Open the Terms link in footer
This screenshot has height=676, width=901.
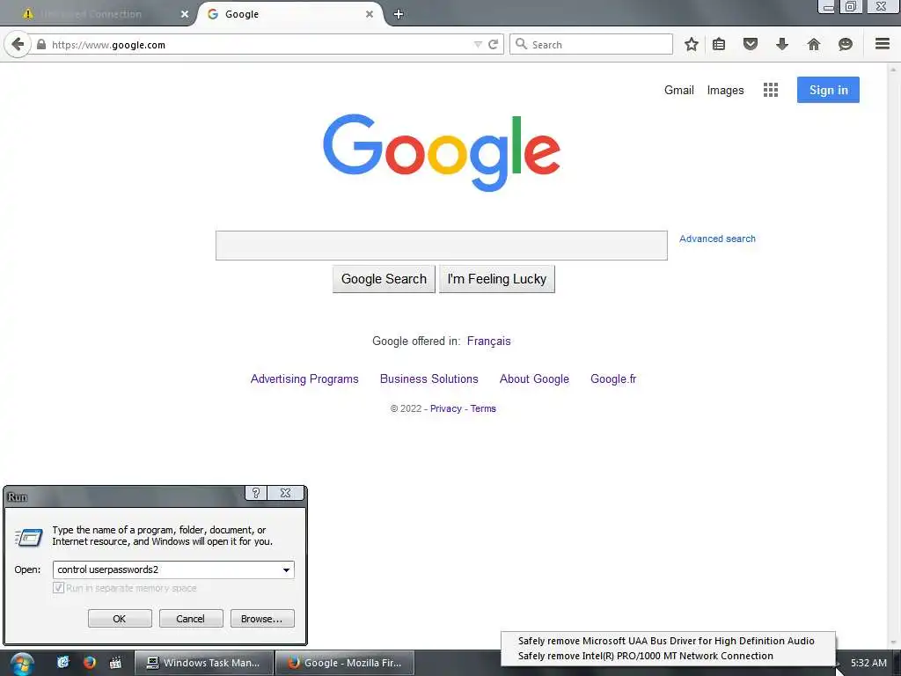click(x=483, y=408)
